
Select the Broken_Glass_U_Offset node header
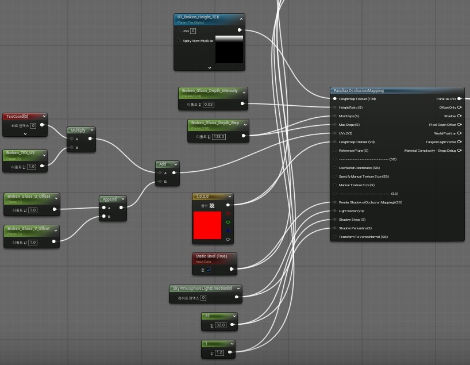click(x=28, y=197)
